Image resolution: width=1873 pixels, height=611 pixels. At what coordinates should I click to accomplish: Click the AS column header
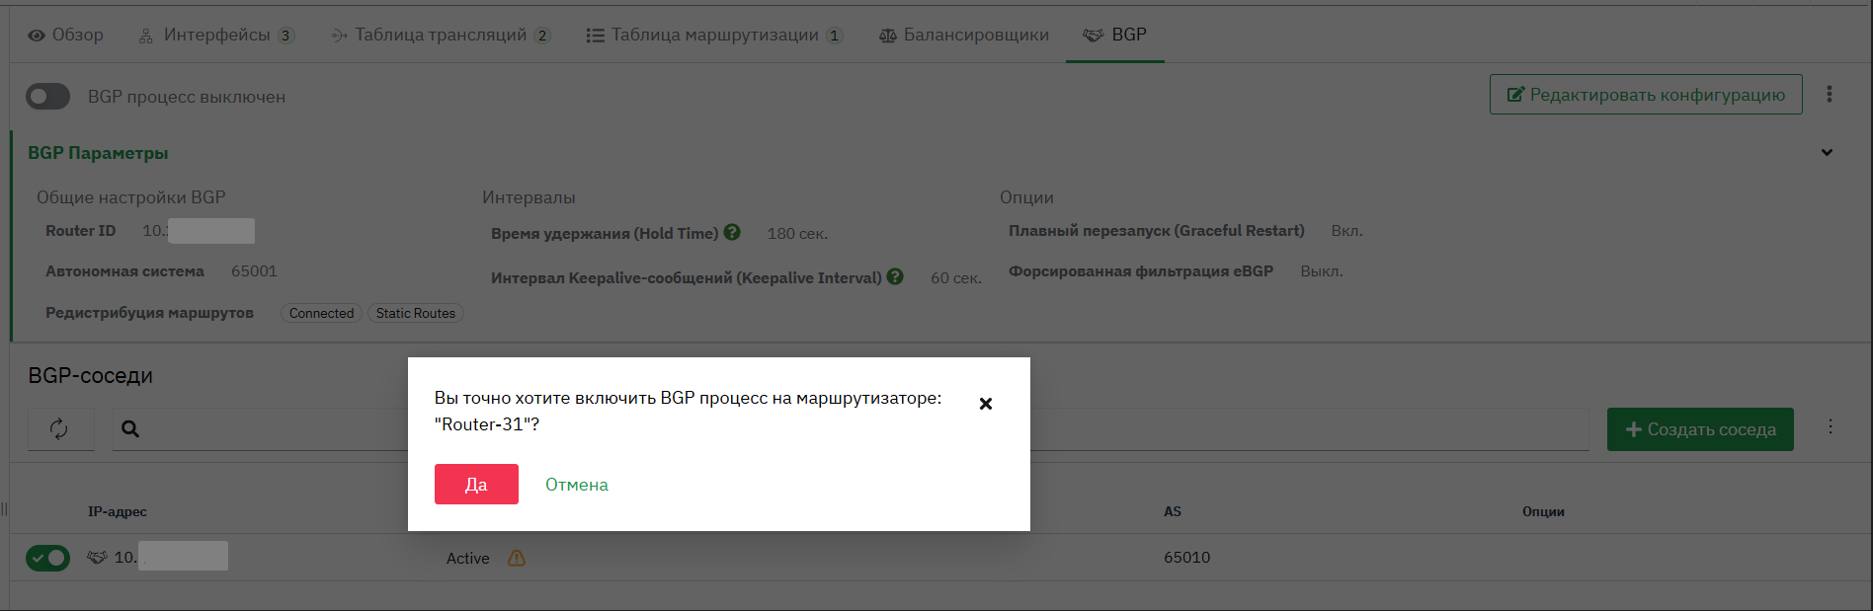[x=1173, y=511]
